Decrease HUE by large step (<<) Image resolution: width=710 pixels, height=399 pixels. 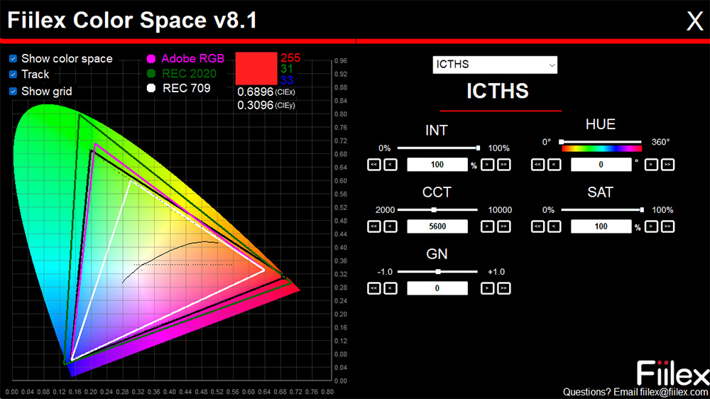click(538, 165)
